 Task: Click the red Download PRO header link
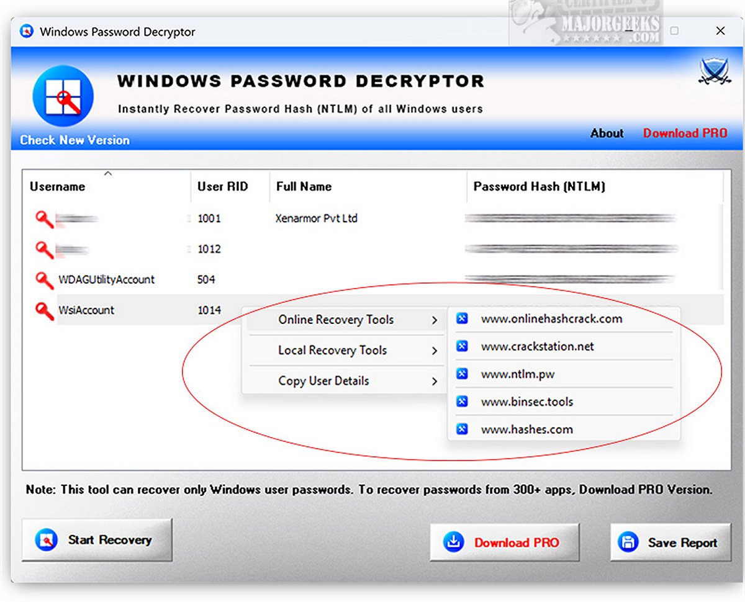pos(685,133)
